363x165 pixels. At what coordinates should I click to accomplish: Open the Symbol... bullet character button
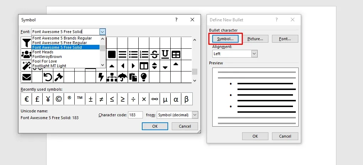(225, 39)
